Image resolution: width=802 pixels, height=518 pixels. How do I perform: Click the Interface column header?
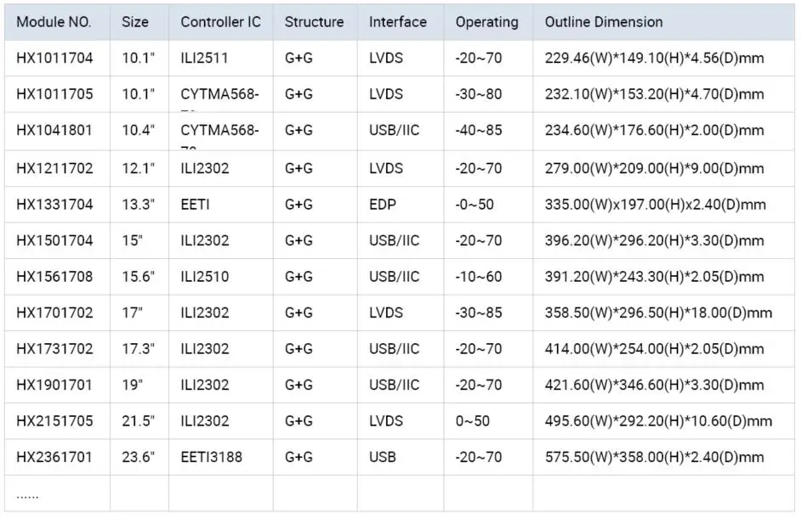(397, 22)
